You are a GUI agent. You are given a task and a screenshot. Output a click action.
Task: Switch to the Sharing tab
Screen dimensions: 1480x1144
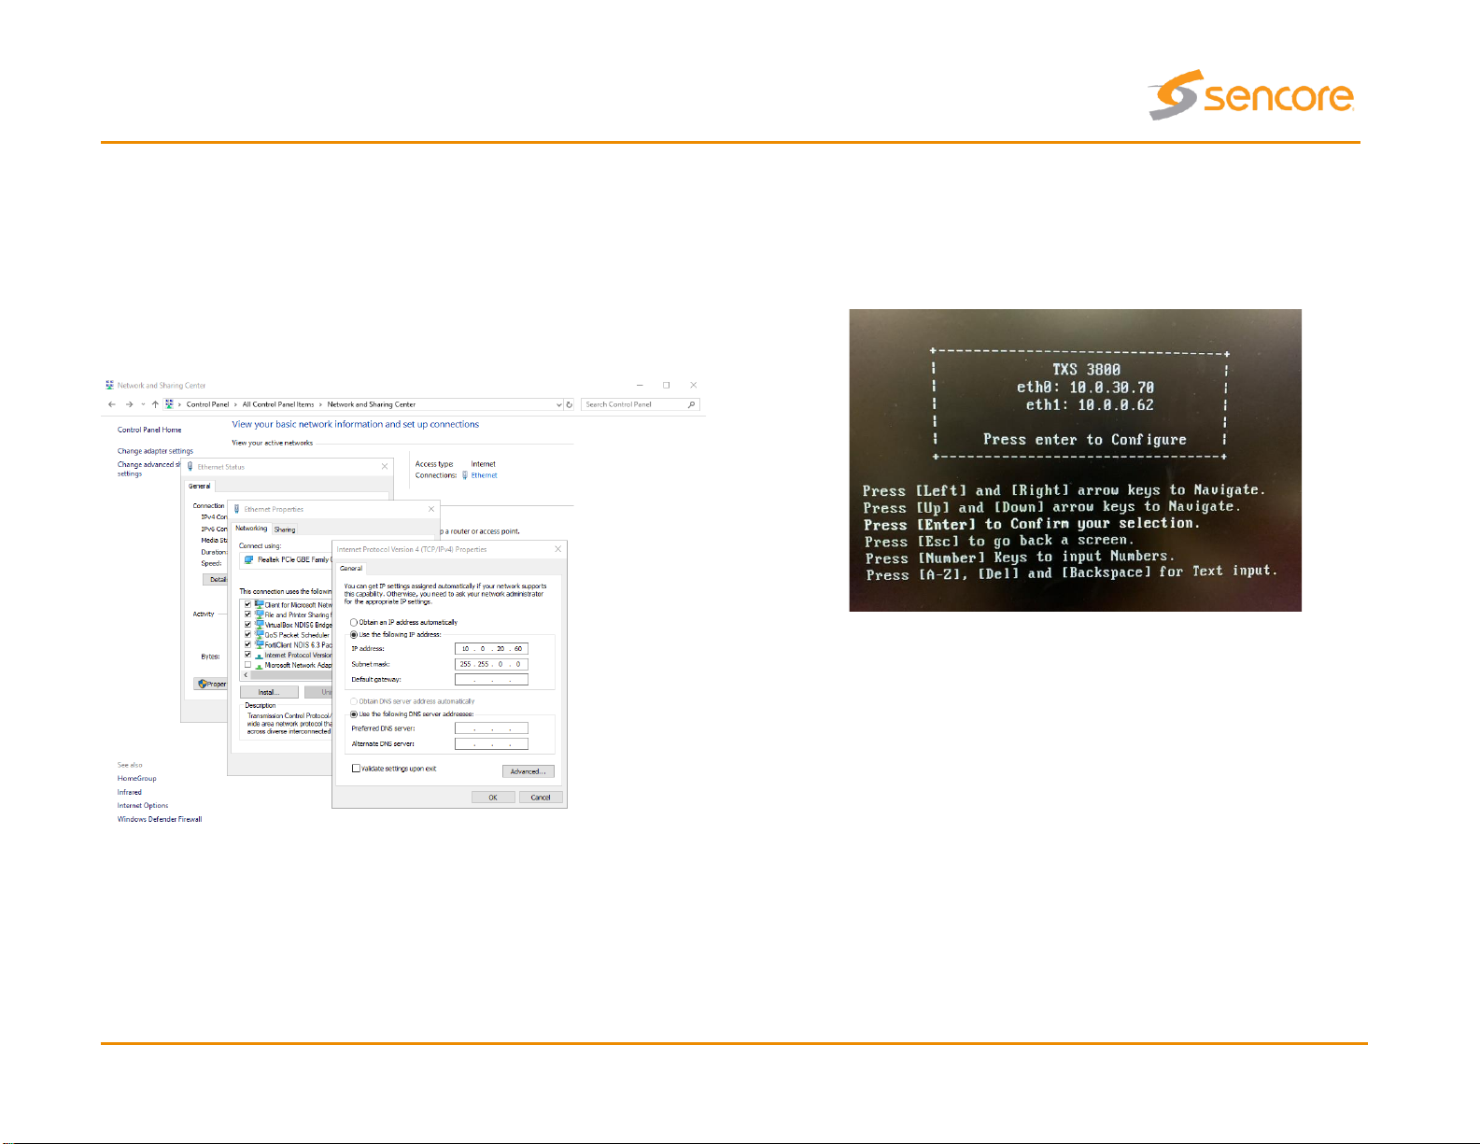point(285,530)
